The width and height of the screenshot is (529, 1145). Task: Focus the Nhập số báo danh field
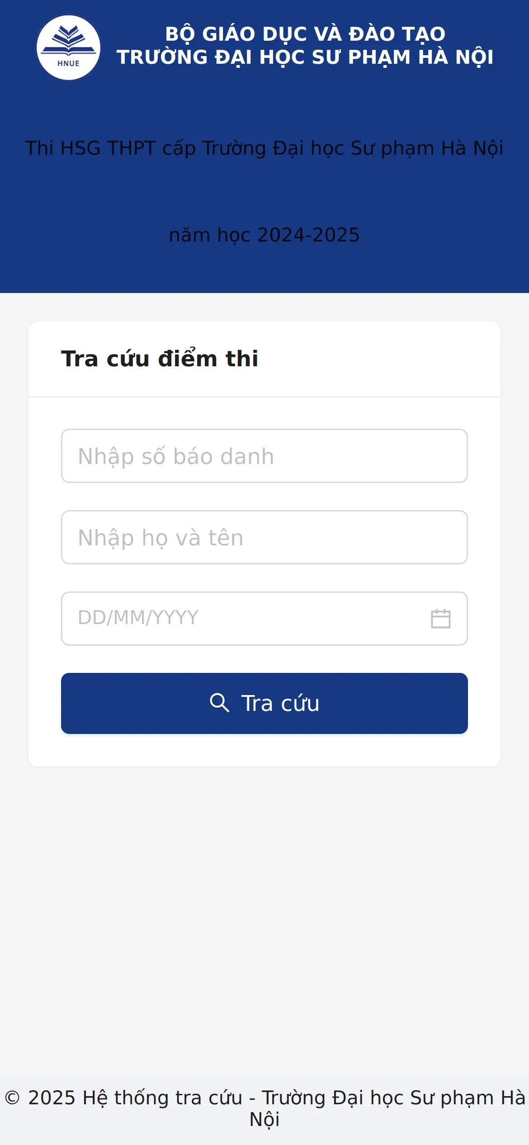(x=264, y=456)
